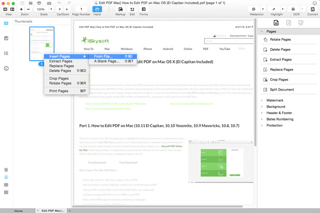Select A Blank Page... submenu item
Screen dimensions: 320x213
(x=113, y=61)
